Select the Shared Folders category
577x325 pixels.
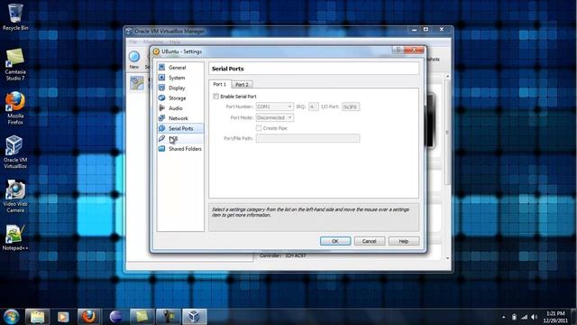pyautogui.click(x=180, y=149)
